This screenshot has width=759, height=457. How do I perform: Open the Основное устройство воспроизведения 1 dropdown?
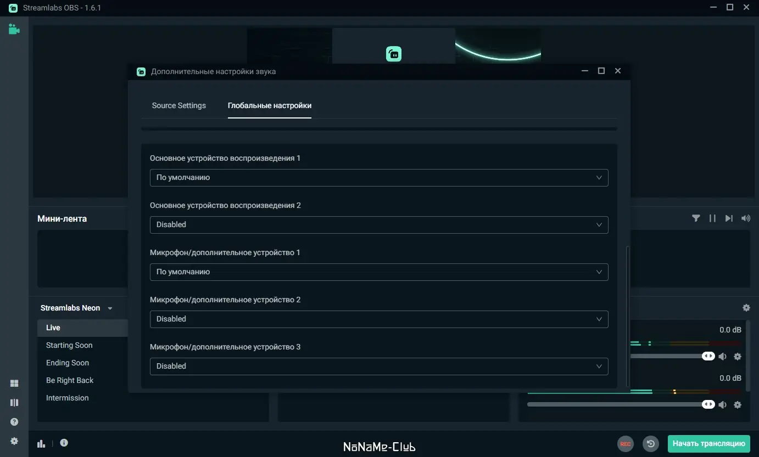tap(379, 178)
